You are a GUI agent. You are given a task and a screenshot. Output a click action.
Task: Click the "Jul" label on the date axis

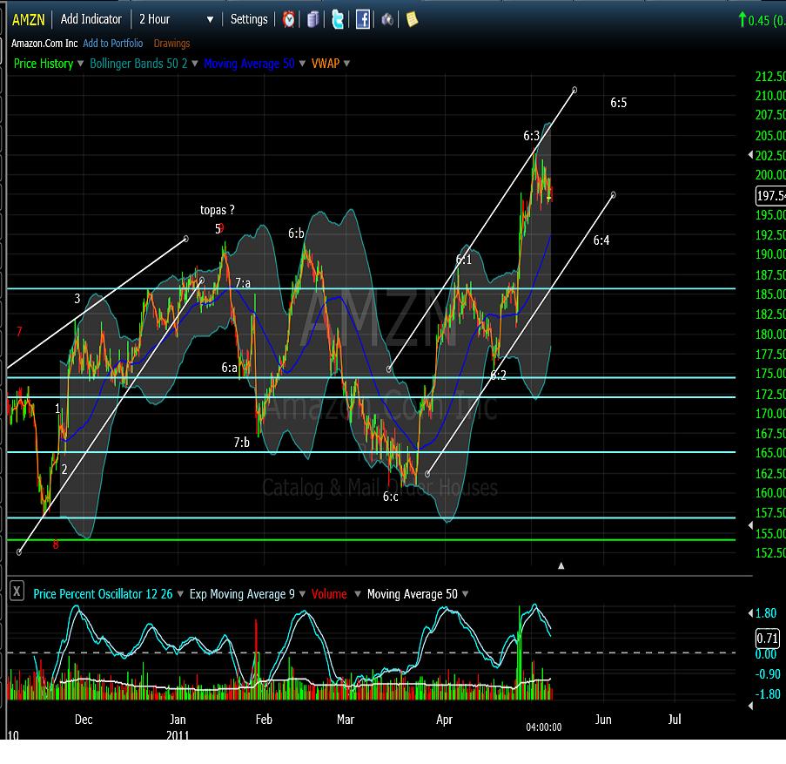[675, 720]
